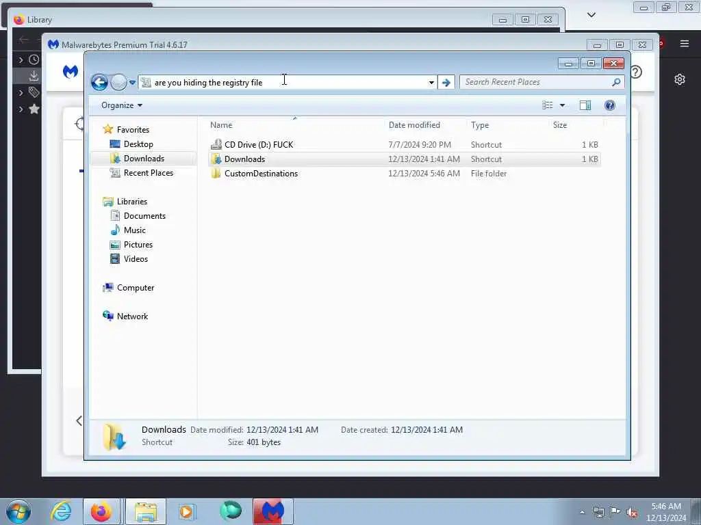Viewport: 701px width, 525px height.
Task: Open Action Center flag icon
Action: pyautogui.click(x=615, y=512)
